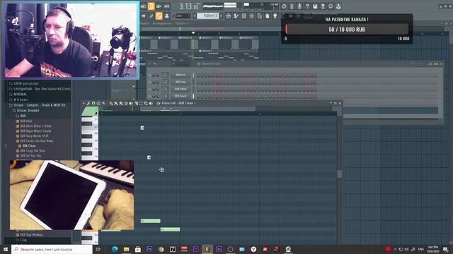The height and width of the screenshot is (254, 453).
Task: Open the 808 Kick channel button
Action: click(180, 75)
